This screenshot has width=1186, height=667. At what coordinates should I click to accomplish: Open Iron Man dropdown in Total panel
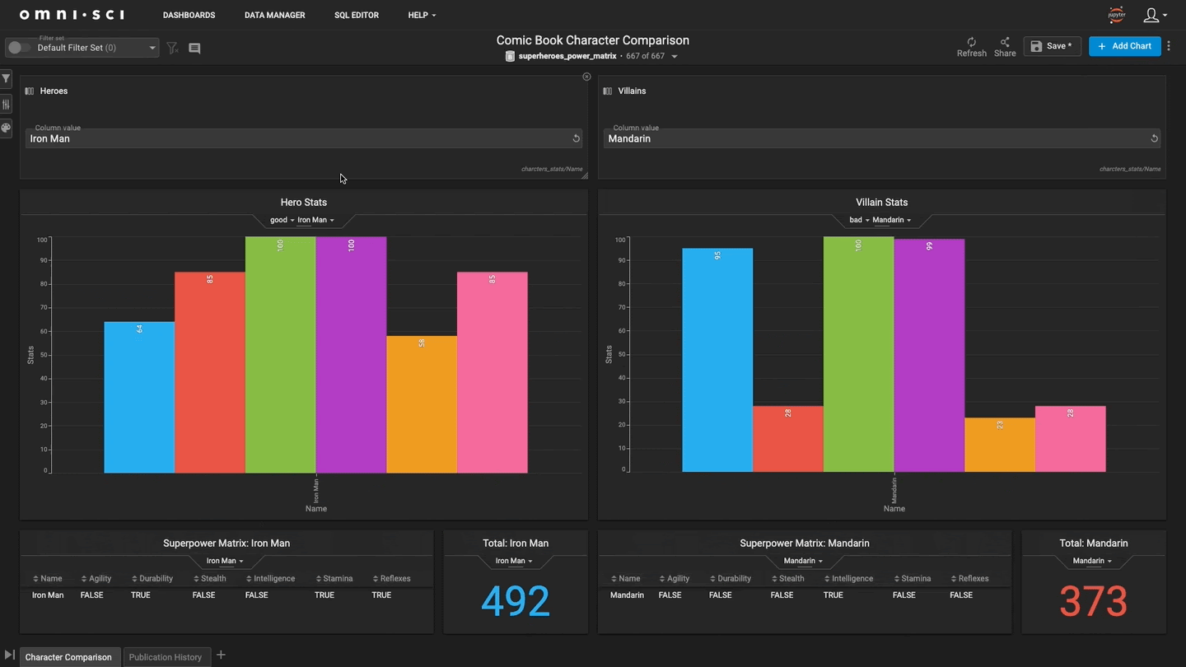[514, 561]
